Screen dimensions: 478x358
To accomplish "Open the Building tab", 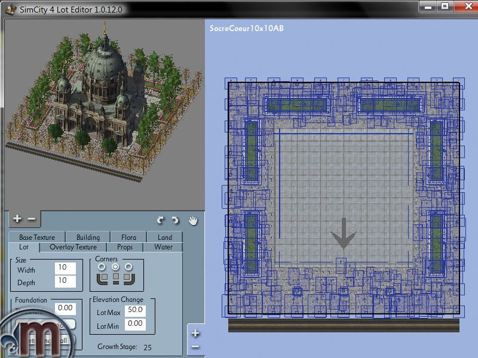I will tap(88, 237).
